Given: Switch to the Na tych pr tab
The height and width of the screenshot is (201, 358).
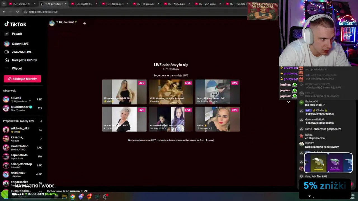Looking at the screenshot, I should (x=176, y=4).
